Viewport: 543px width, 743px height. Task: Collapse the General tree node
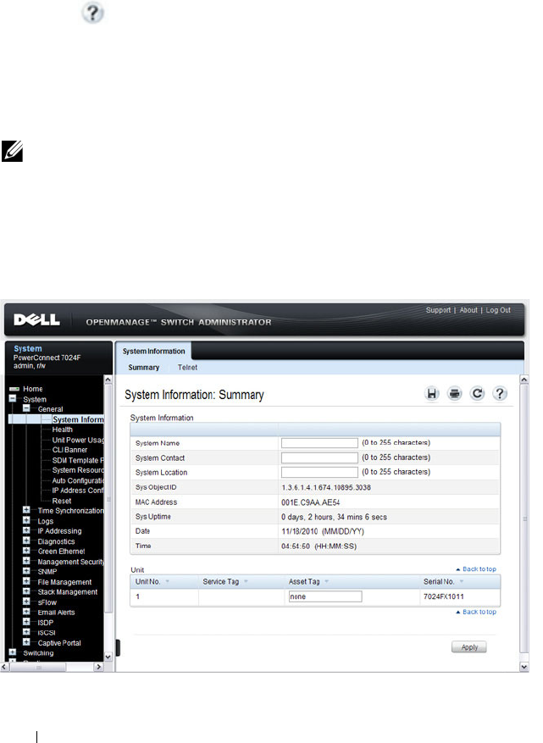(27, 408)
